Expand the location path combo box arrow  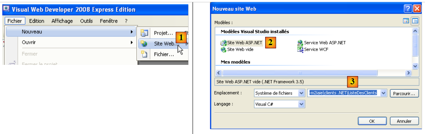tap(383, 93)
